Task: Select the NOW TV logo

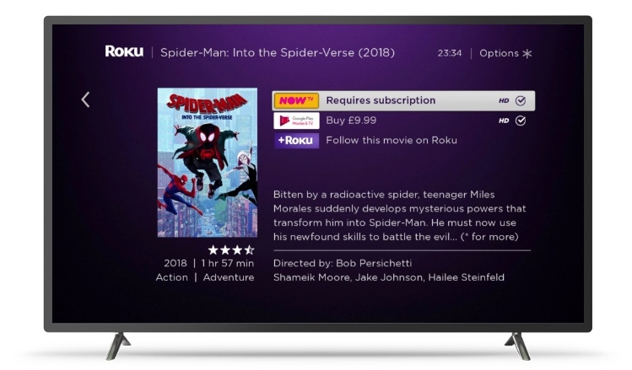Action: (296, 100)
